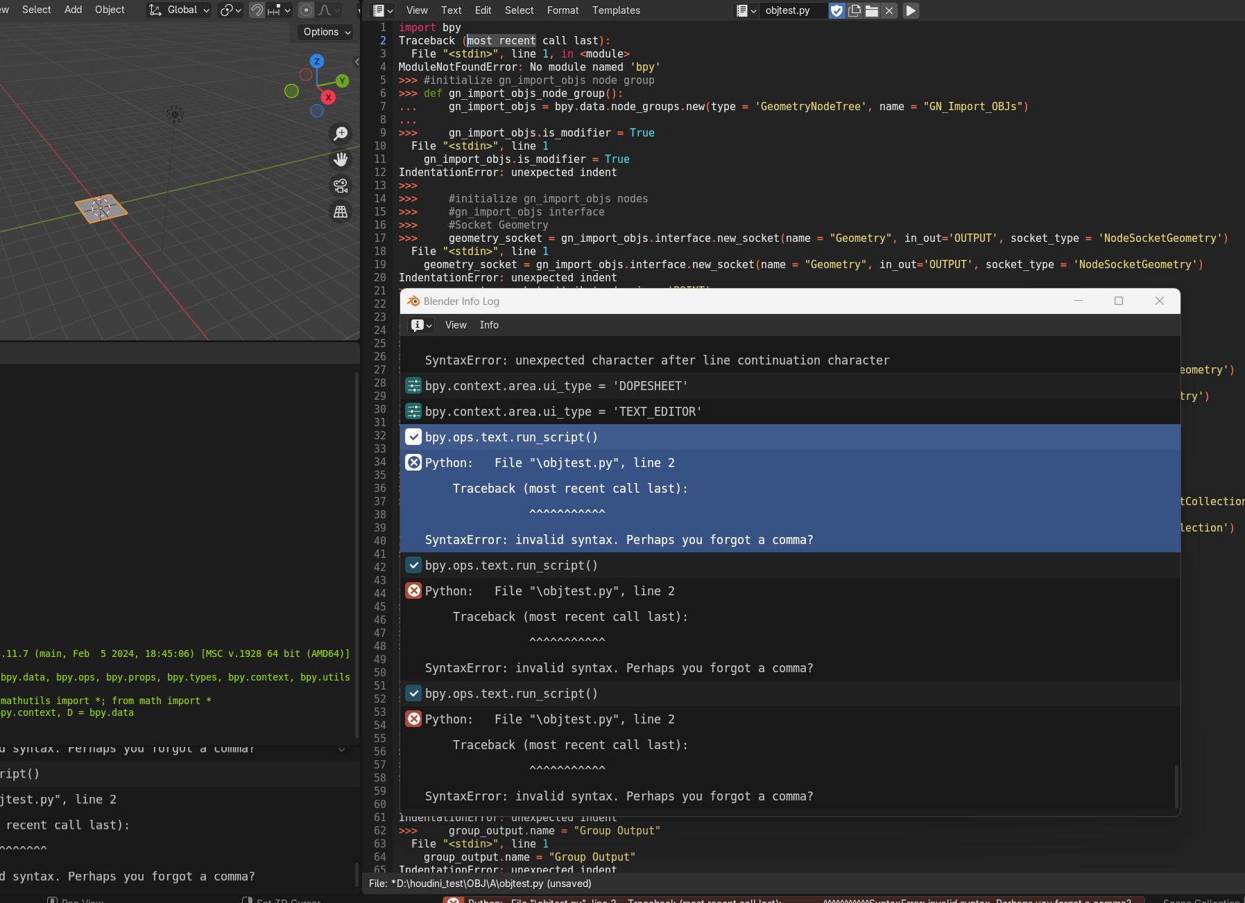Open the Edit menu in text editor
Viewport: 1245px width, 903px height.
click(483, 10)
